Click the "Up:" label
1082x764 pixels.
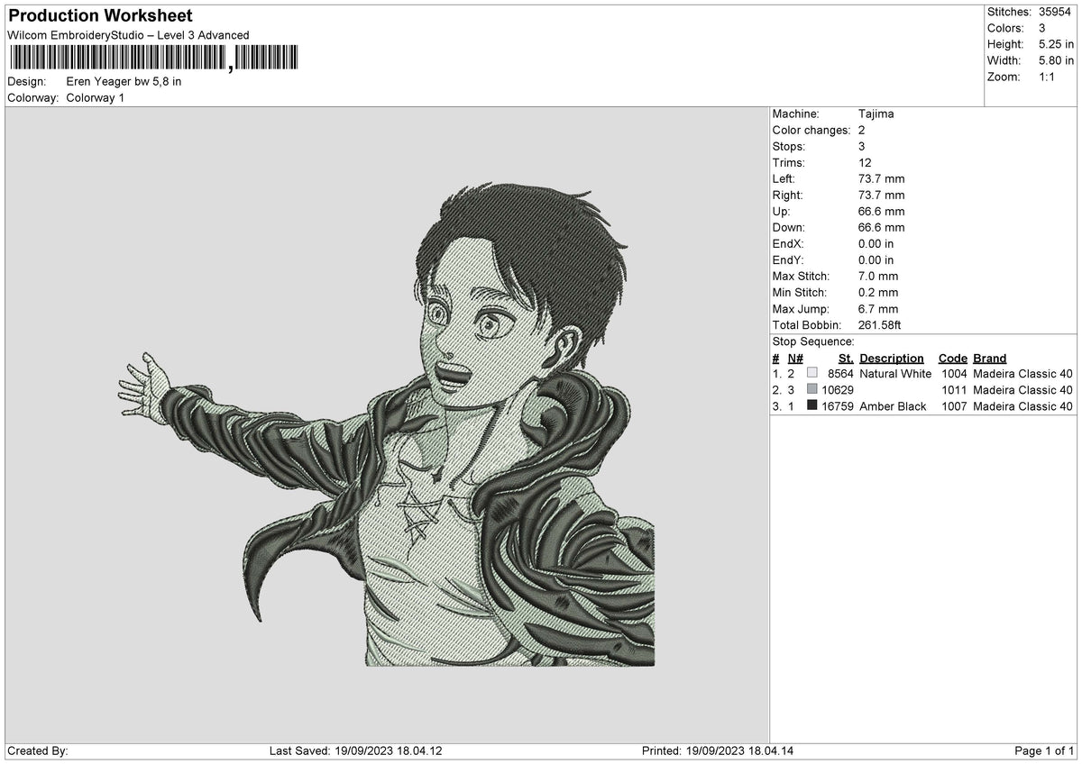coord(781,212)
